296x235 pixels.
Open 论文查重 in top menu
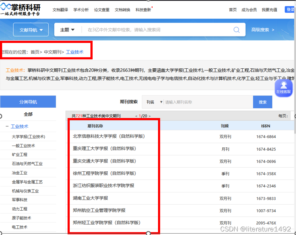coord(102,10)
